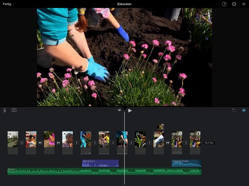Undo the last edit
Screen dimensions: 249x186
coord(234,110)
